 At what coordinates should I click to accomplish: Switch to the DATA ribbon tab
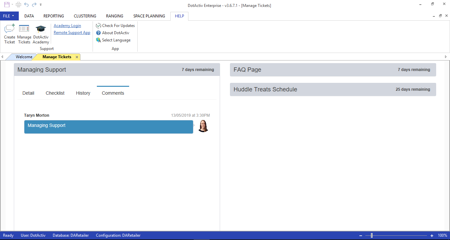29,16
